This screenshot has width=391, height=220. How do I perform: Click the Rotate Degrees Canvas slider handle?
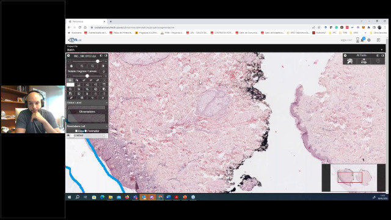(87, 76)
